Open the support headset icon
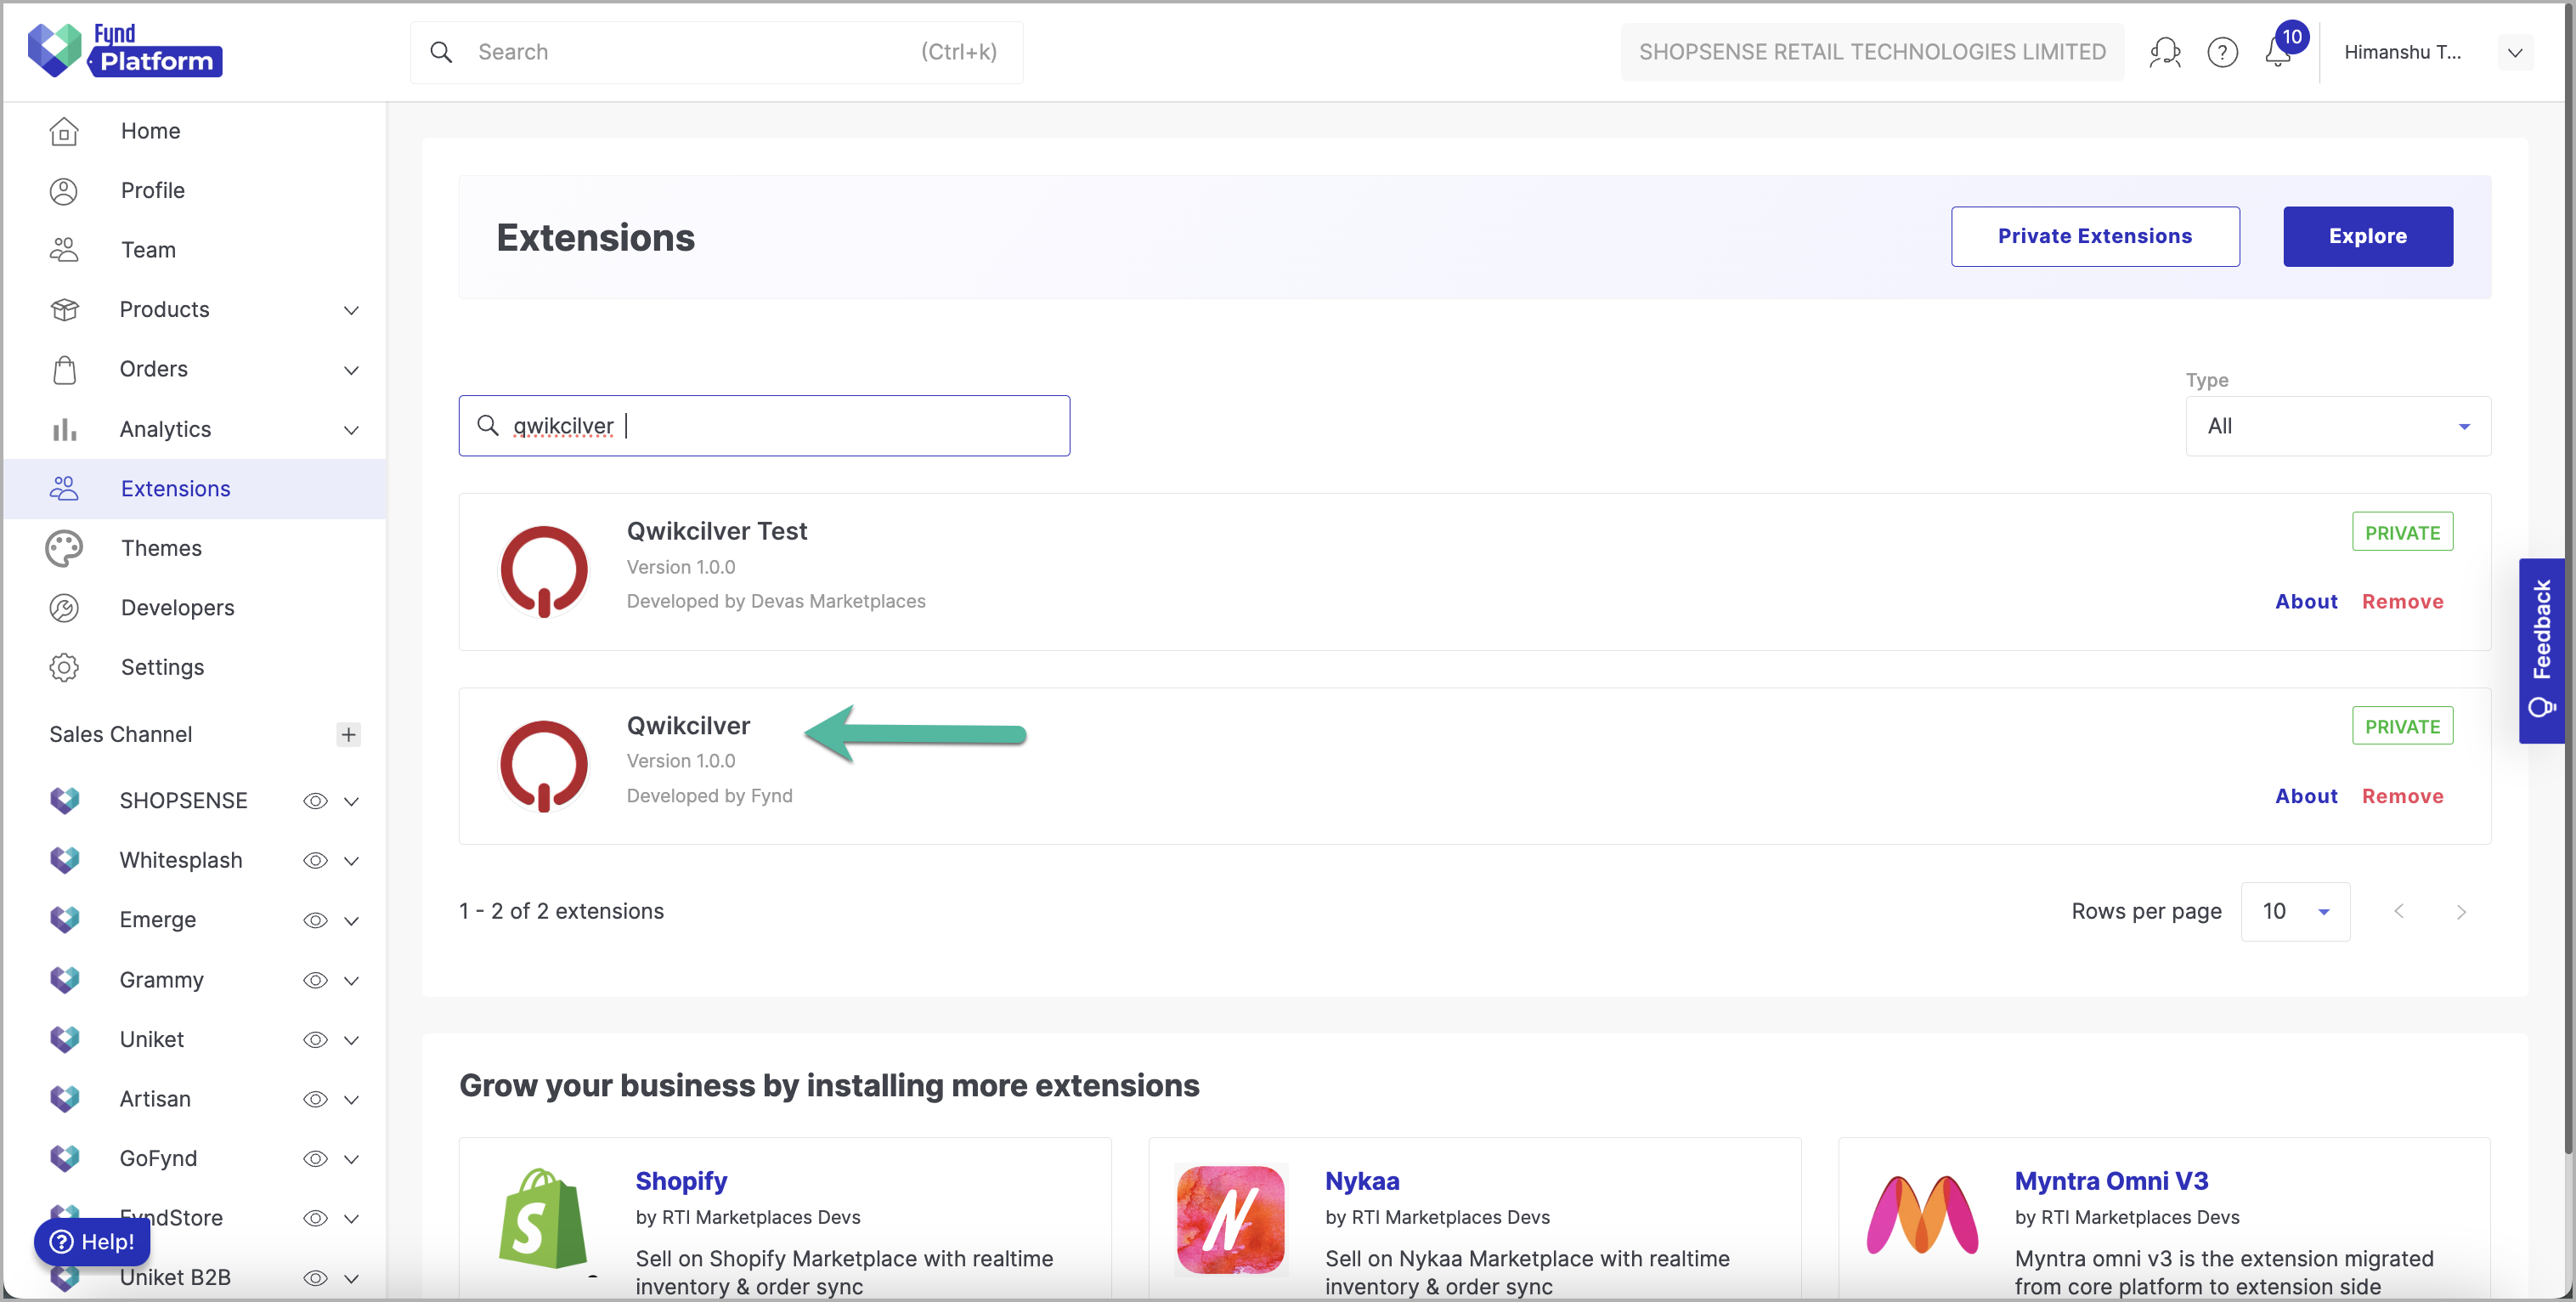This screenshot has height=1302, width=2576. [2165, 52]
